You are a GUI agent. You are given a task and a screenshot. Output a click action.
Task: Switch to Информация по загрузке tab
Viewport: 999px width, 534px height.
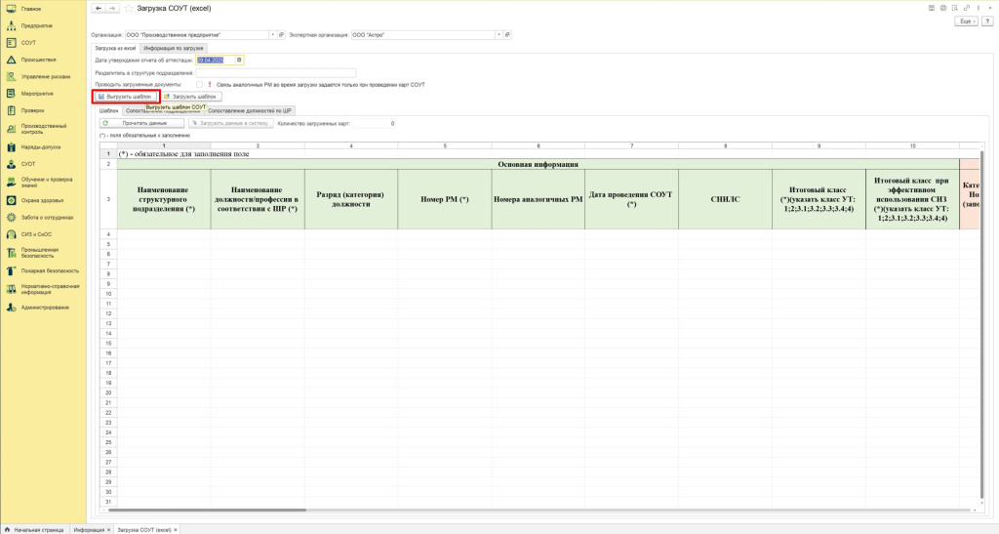(x=174, y=48)
